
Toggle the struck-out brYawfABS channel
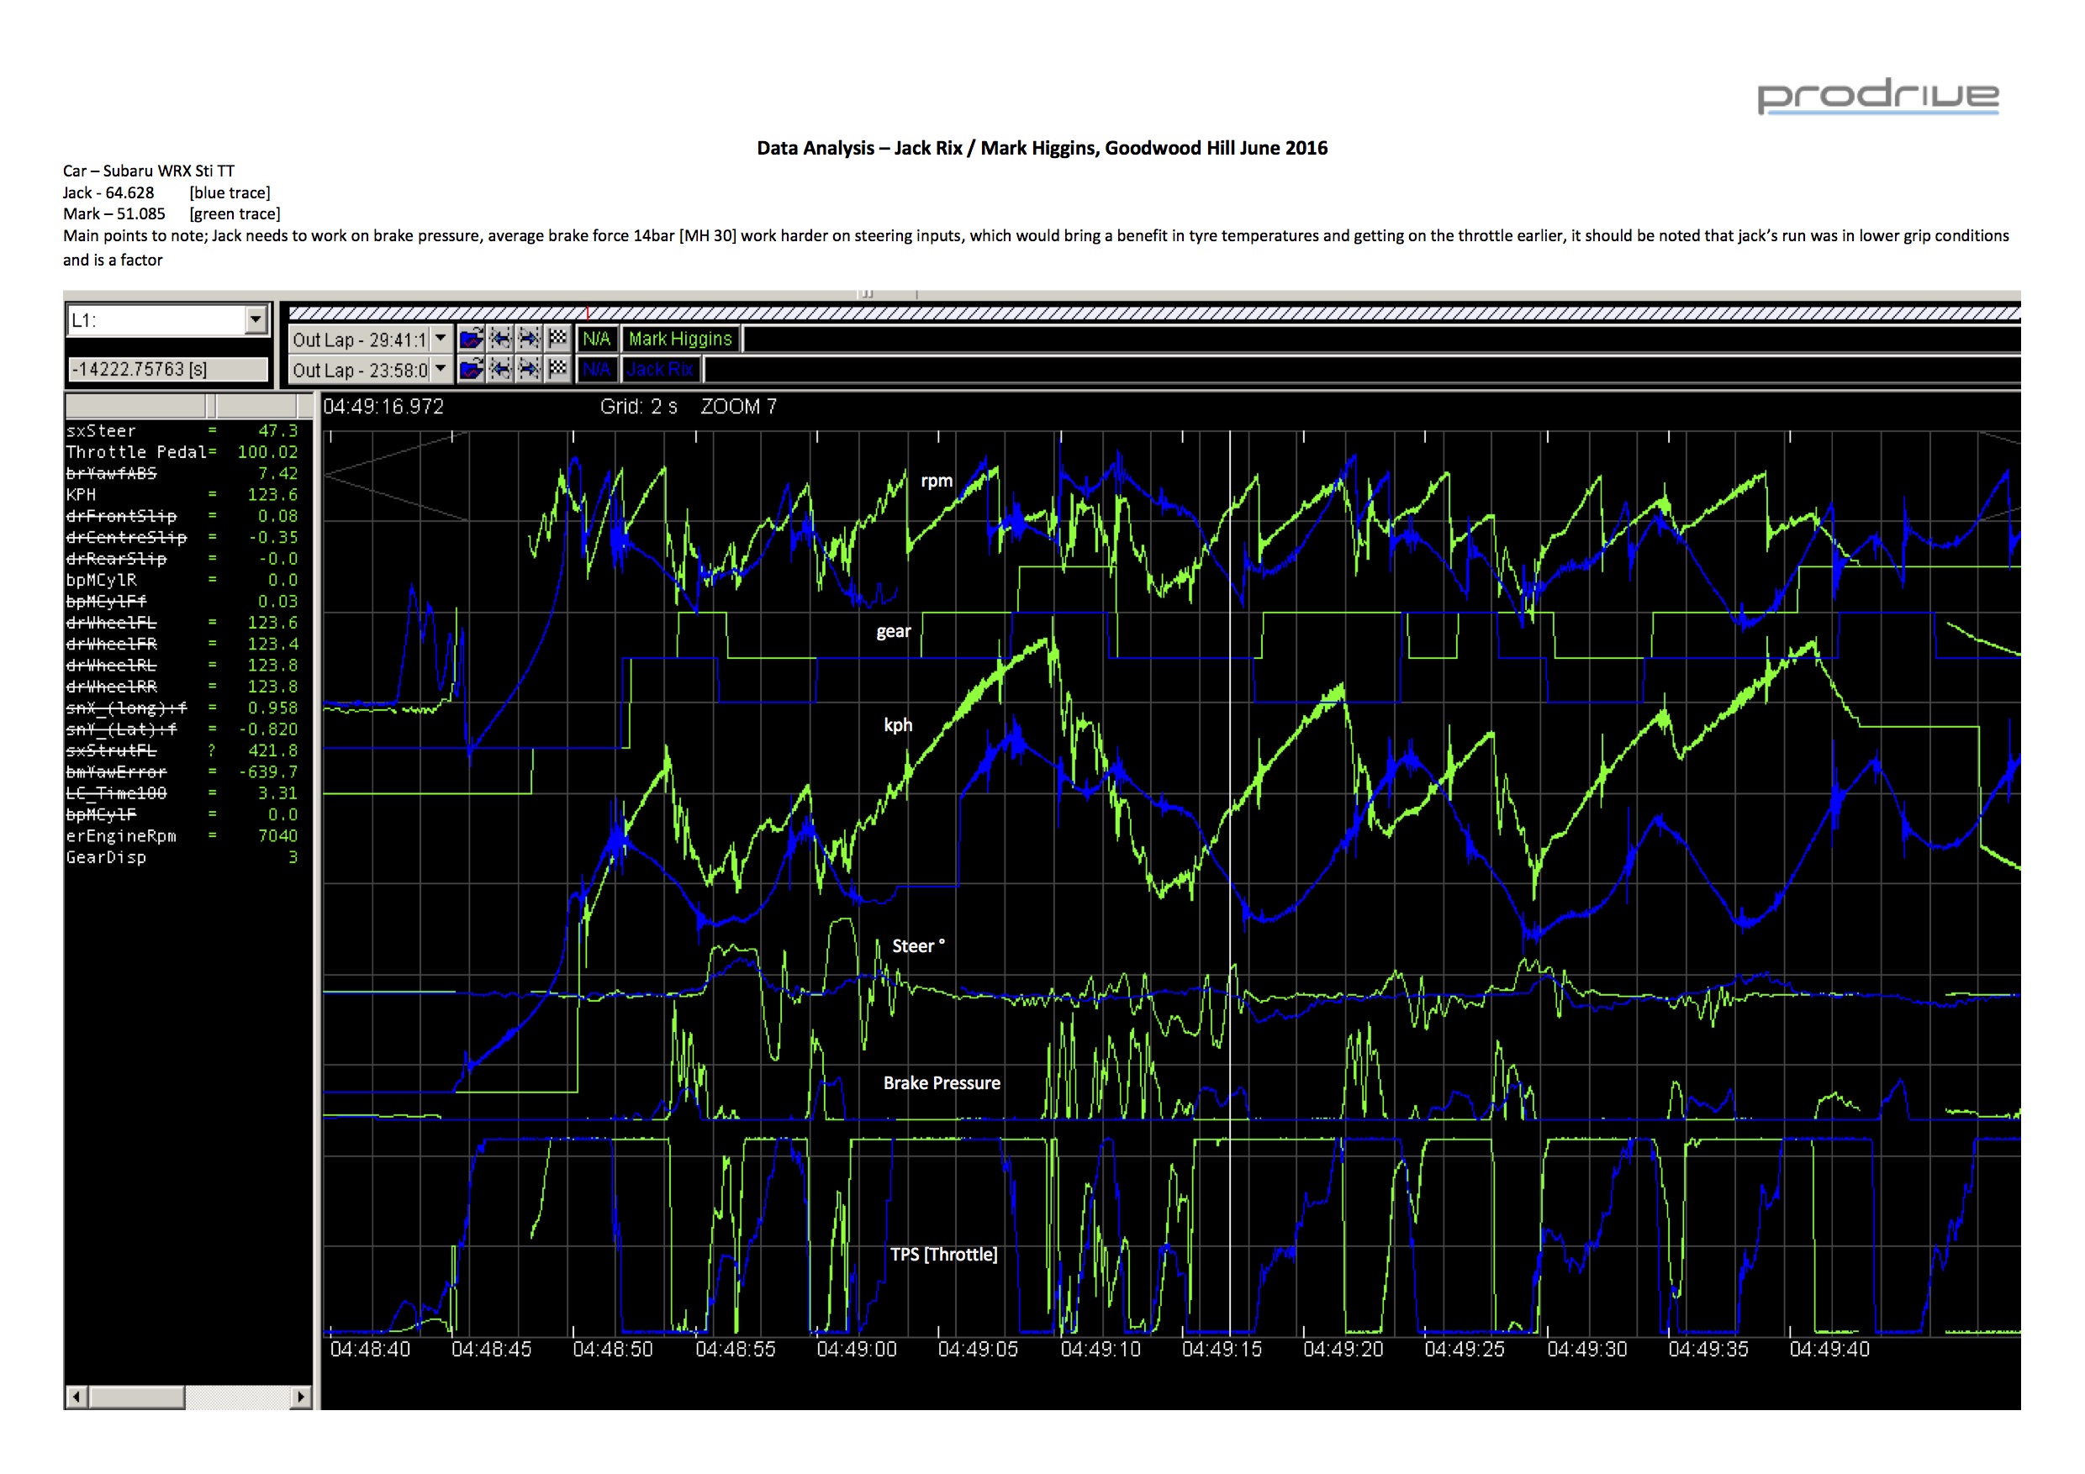tap(182, 474)
